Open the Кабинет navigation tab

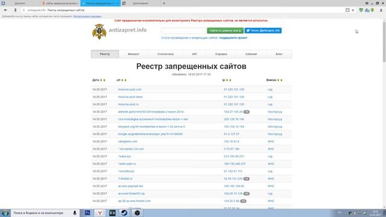251,54
